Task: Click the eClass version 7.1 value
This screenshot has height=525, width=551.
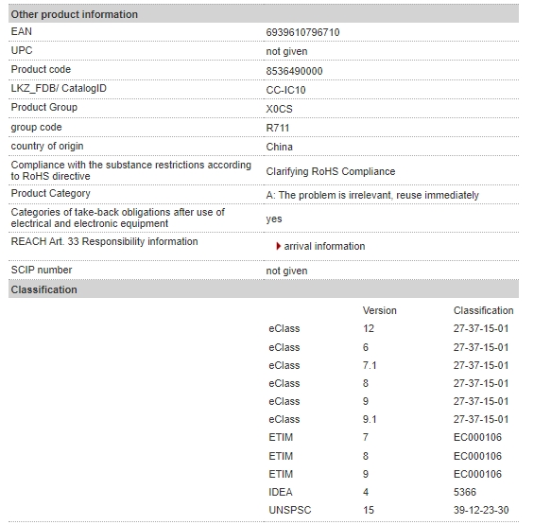Action: click(370, 365)
